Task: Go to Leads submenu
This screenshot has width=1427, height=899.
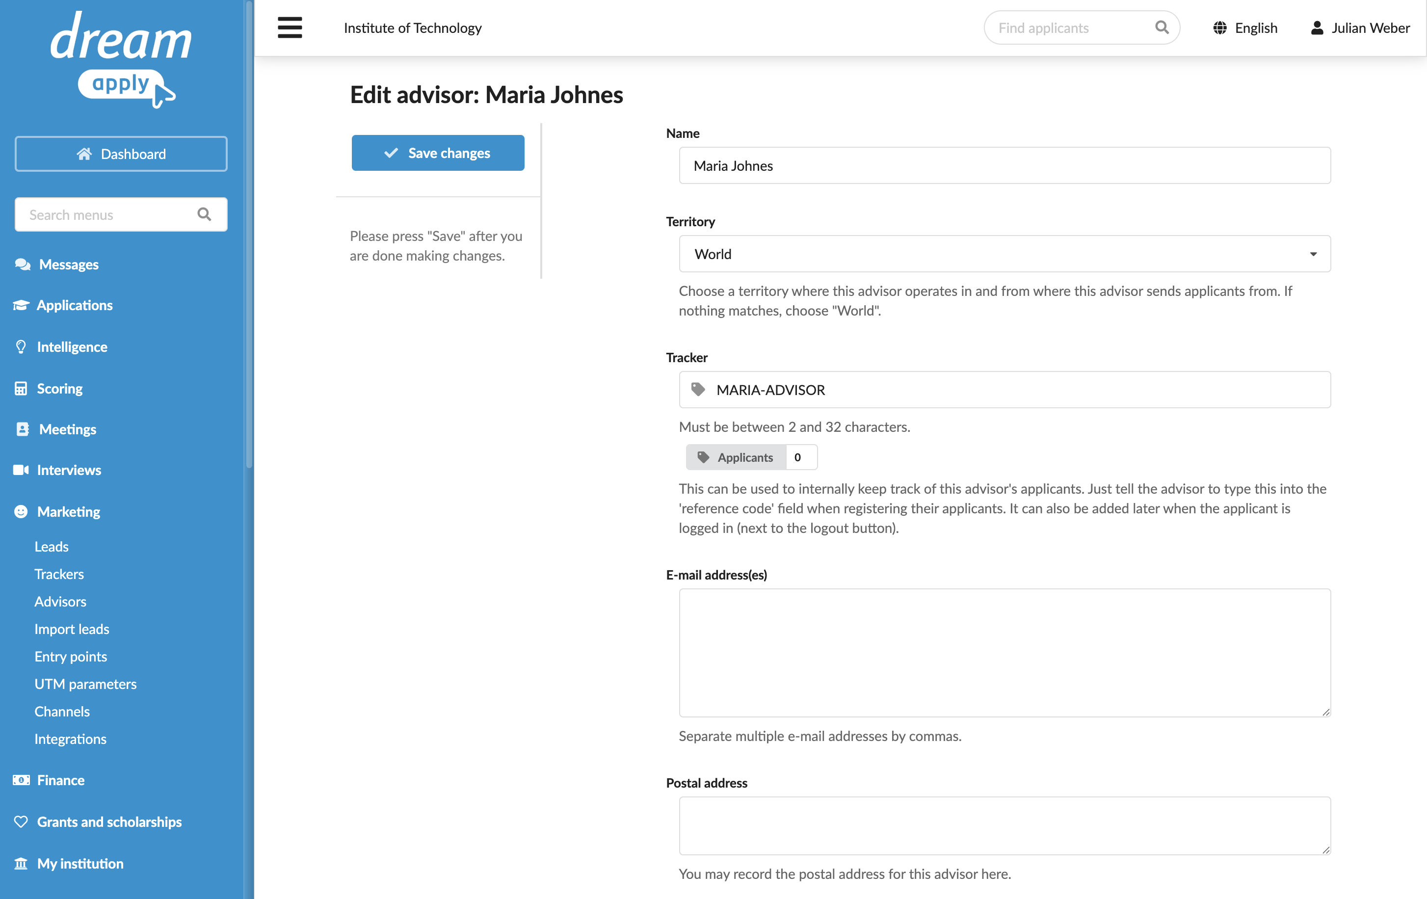Action: pos(52,546)
